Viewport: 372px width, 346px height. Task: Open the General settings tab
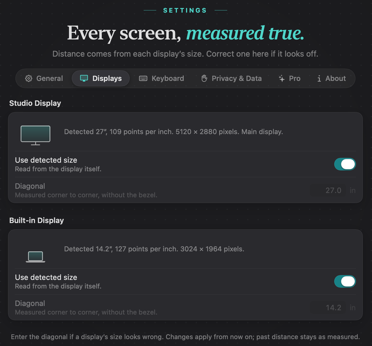(44, 78)
